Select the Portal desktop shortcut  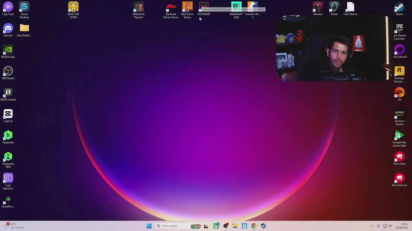pos(334,9)
